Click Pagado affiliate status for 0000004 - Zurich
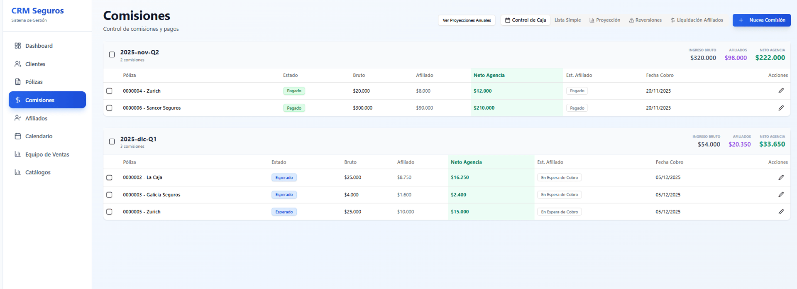Viewport: 797px width, 289px height. (577, 91)
